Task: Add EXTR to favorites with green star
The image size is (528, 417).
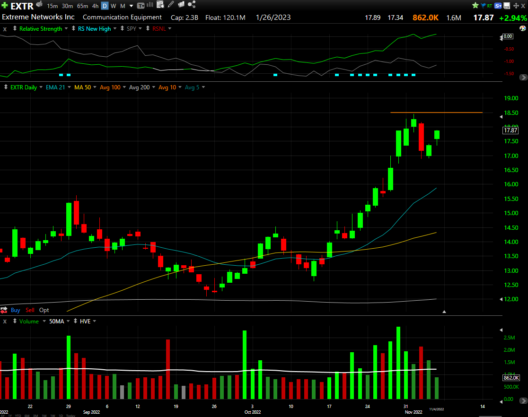Action: tap(475, 5)
